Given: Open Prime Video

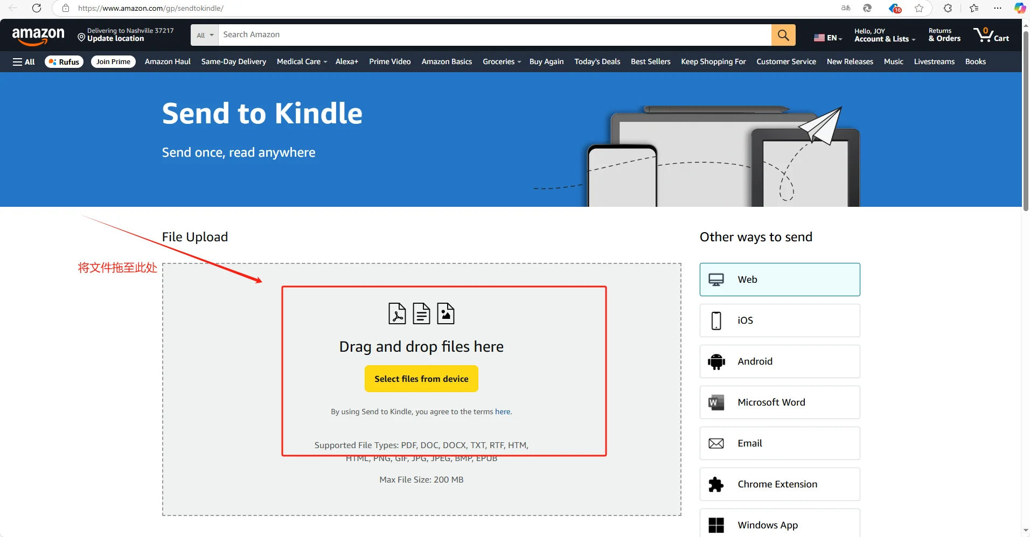Looking at the screenshot, I should [390, 62].
